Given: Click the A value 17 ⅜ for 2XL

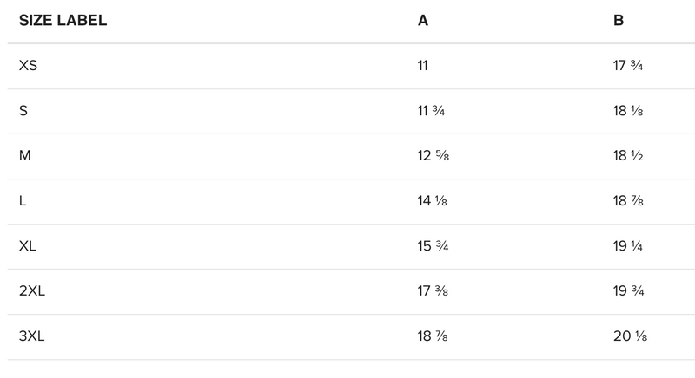Looking at the screenshot, I should [x=434, y=291].
